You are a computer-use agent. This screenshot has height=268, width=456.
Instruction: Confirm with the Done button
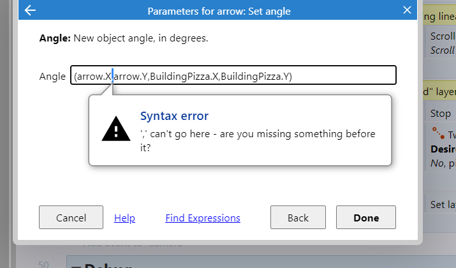(366, 218)
